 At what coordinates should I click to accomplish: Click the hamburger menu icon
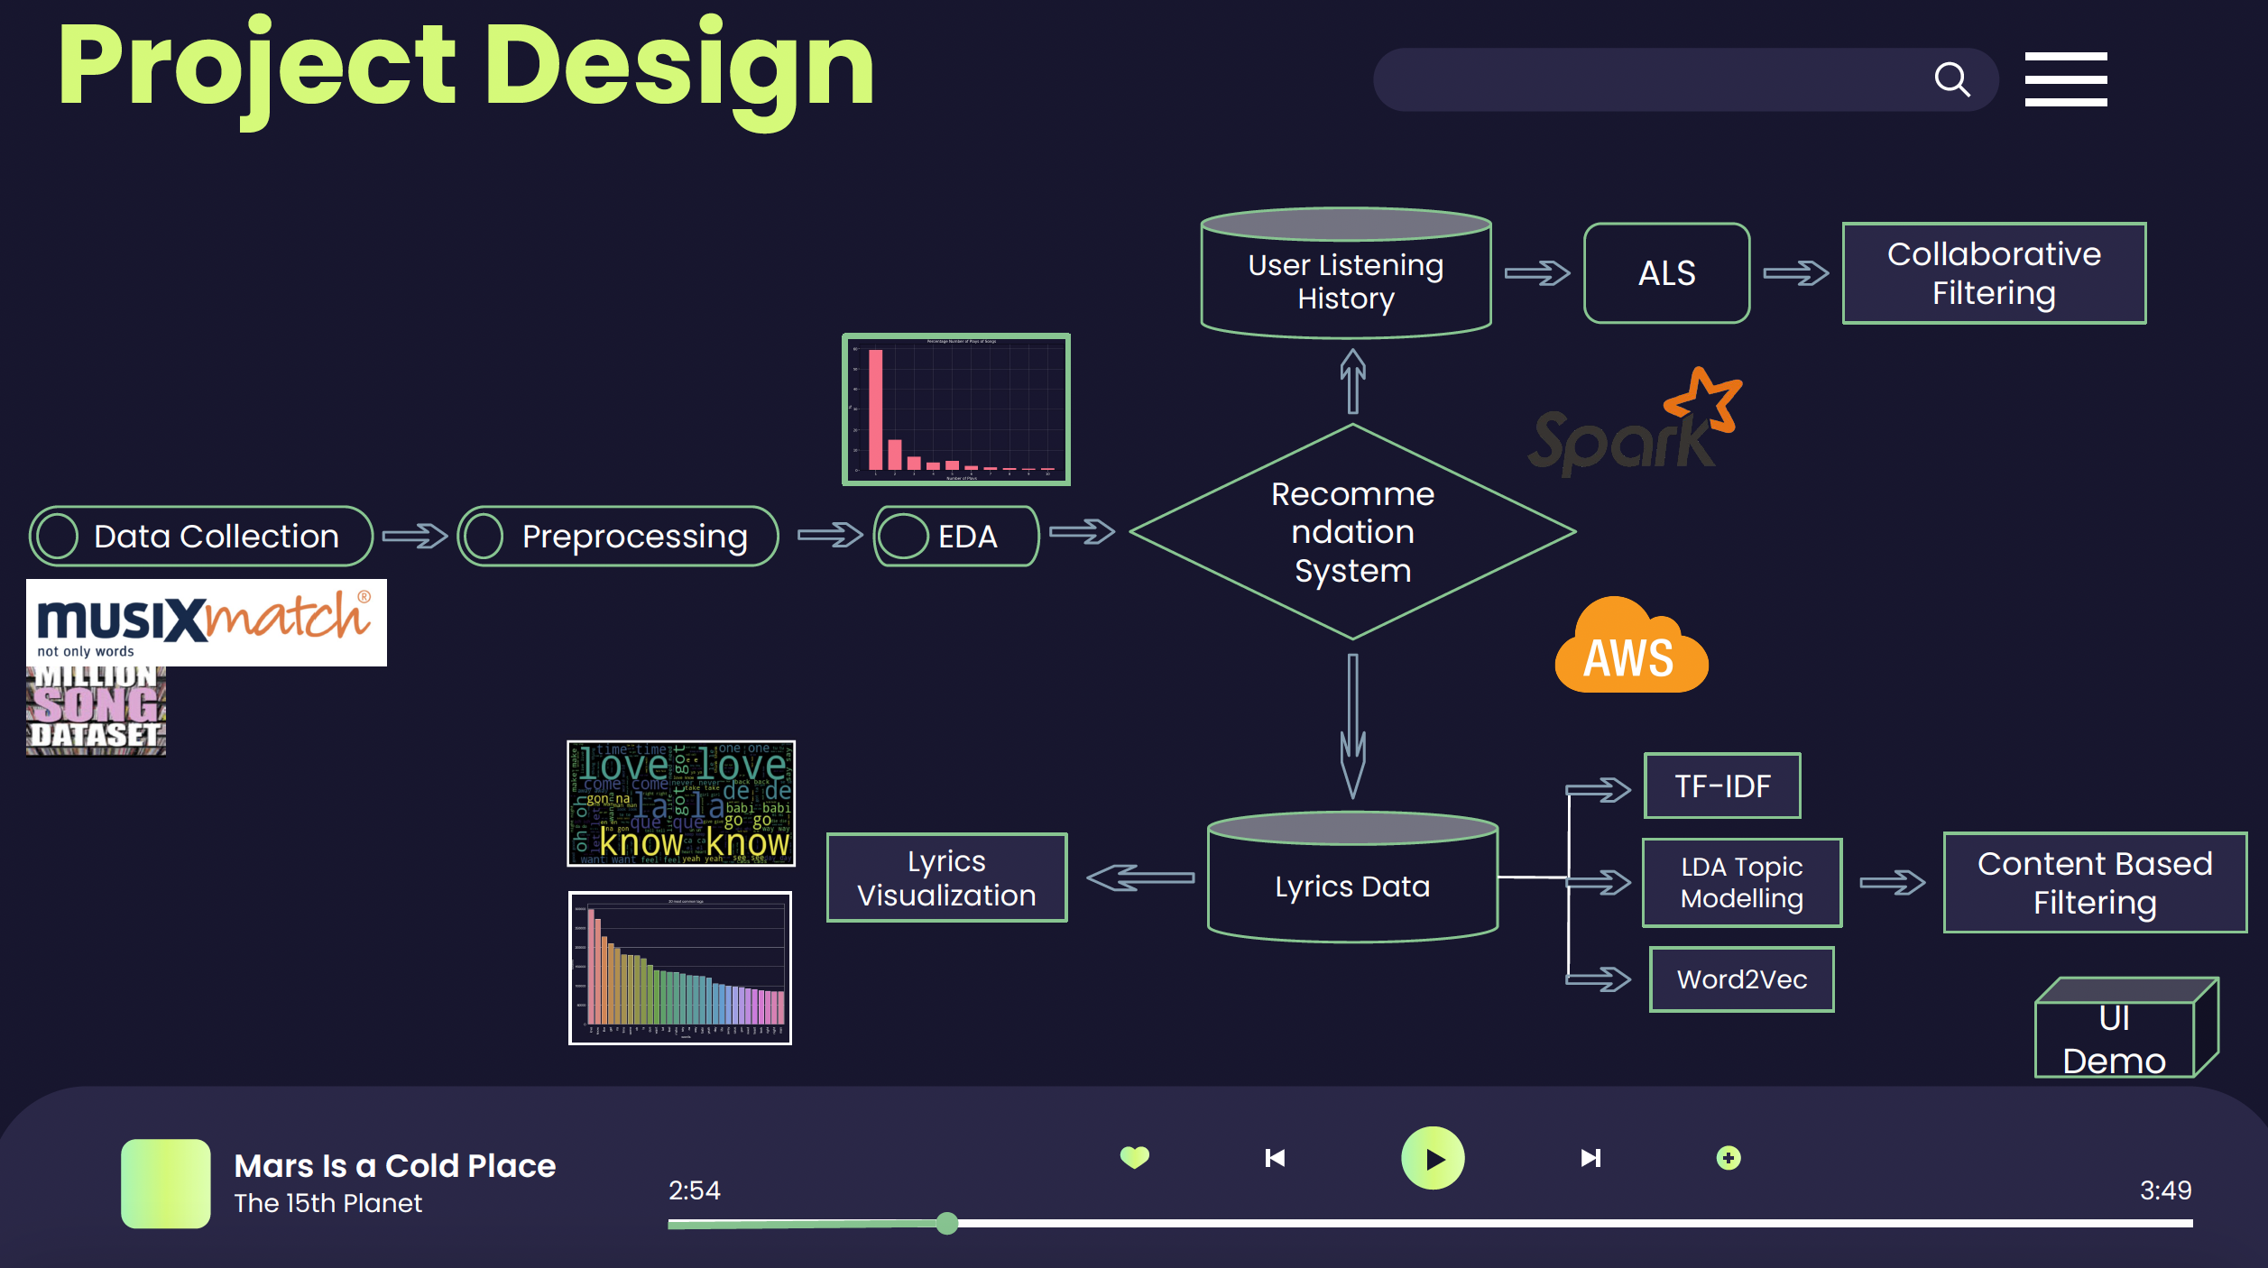click(2066, 78)
